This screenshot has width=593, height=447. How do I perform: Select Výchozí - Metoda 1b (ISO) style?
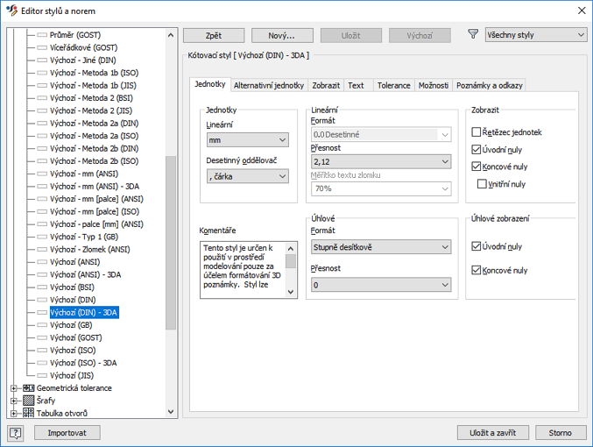95,73
